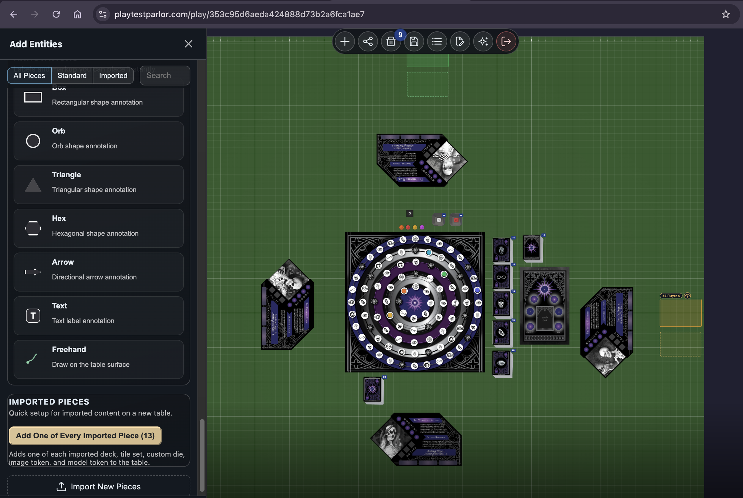Click the yellow Player 4 hand zone

coord(680,313)
